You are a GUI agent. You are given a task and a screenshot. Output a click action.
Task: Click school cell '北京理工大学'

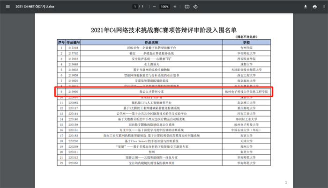pos(246,103)
